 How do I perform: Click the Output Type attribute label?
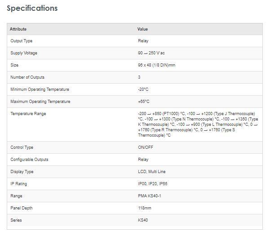click(22, 41)
